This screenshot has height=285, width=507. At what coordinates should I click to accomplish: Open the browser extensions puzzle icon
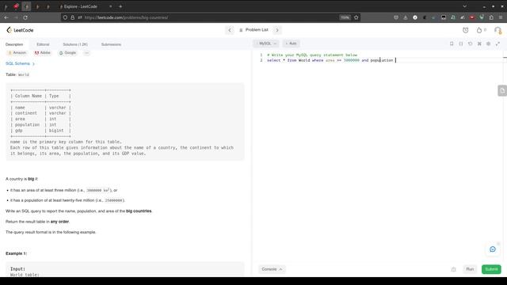point(491,17)
